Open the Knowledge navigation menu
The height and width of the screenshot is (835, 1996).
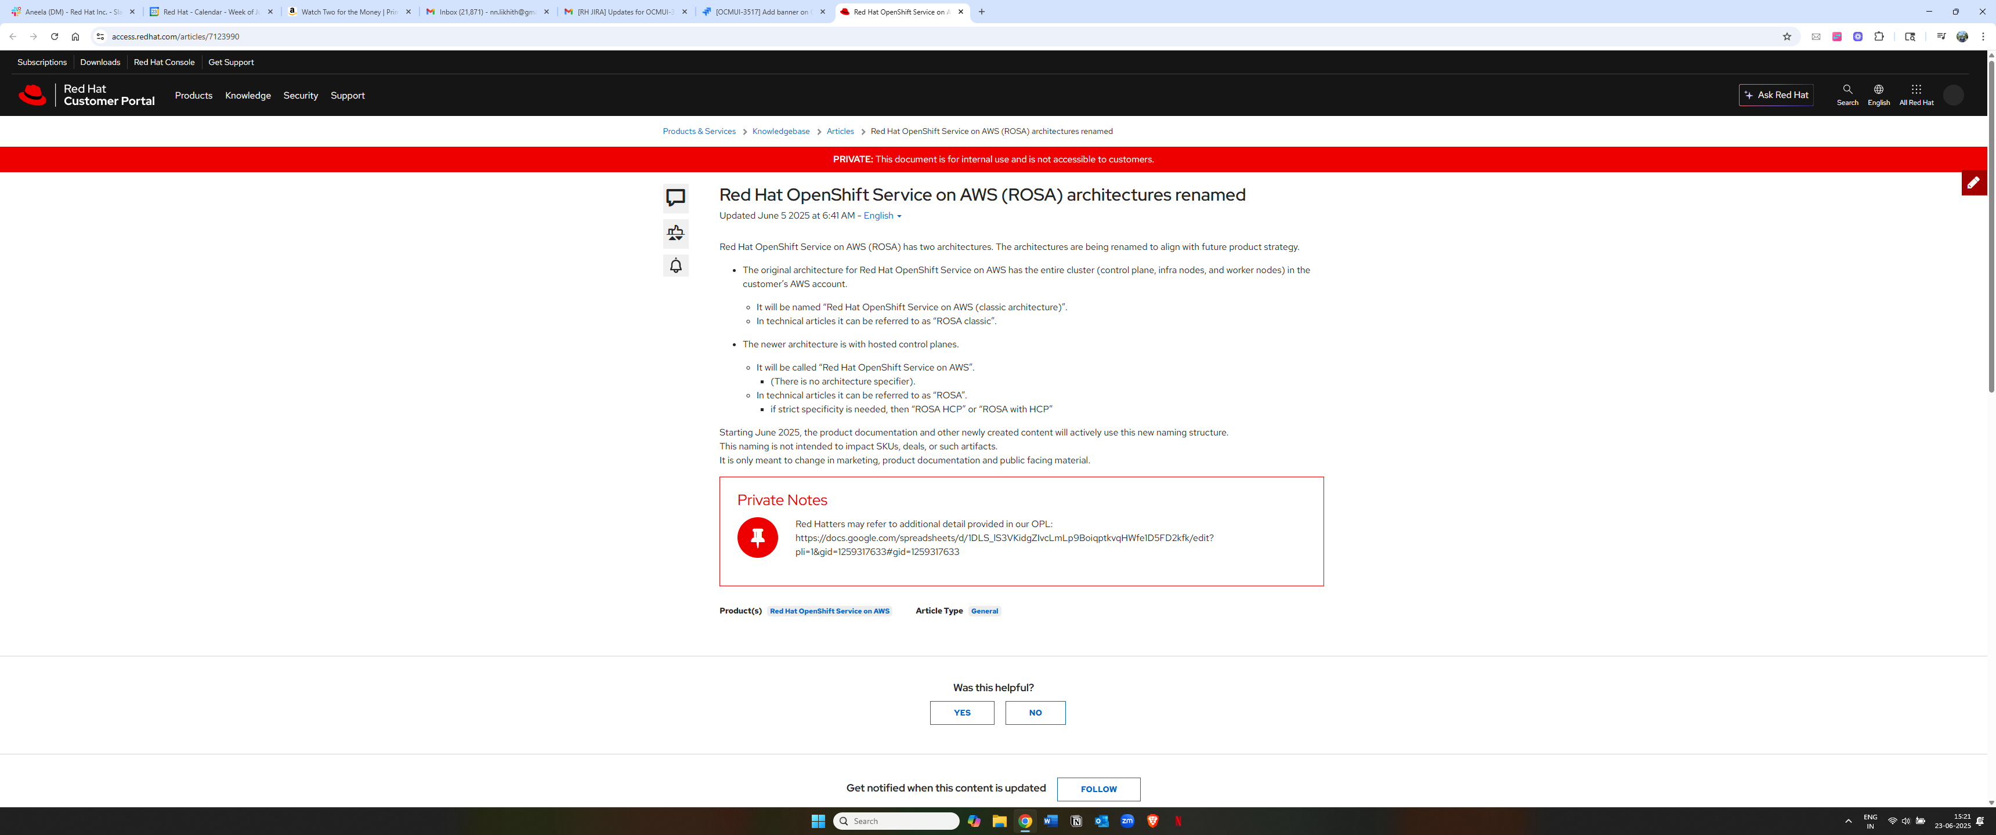(247, 95)
